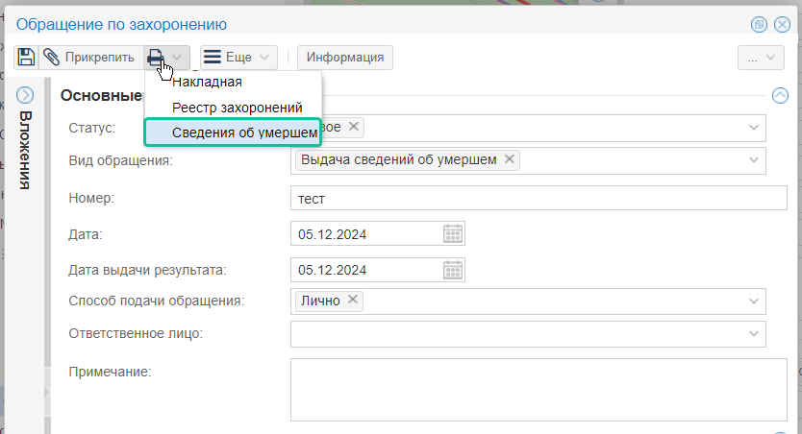Expand the Вложения side panel arrow
This screenshot has width=802, height=434.
(25, 95)
